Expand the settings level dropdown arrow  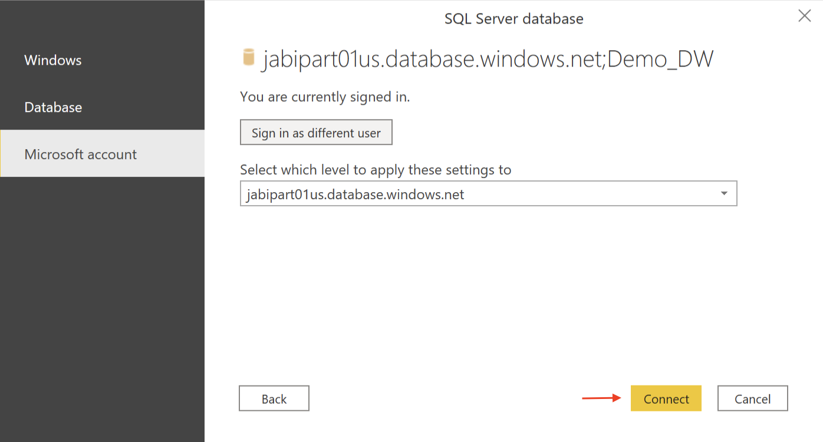point(724,194)
